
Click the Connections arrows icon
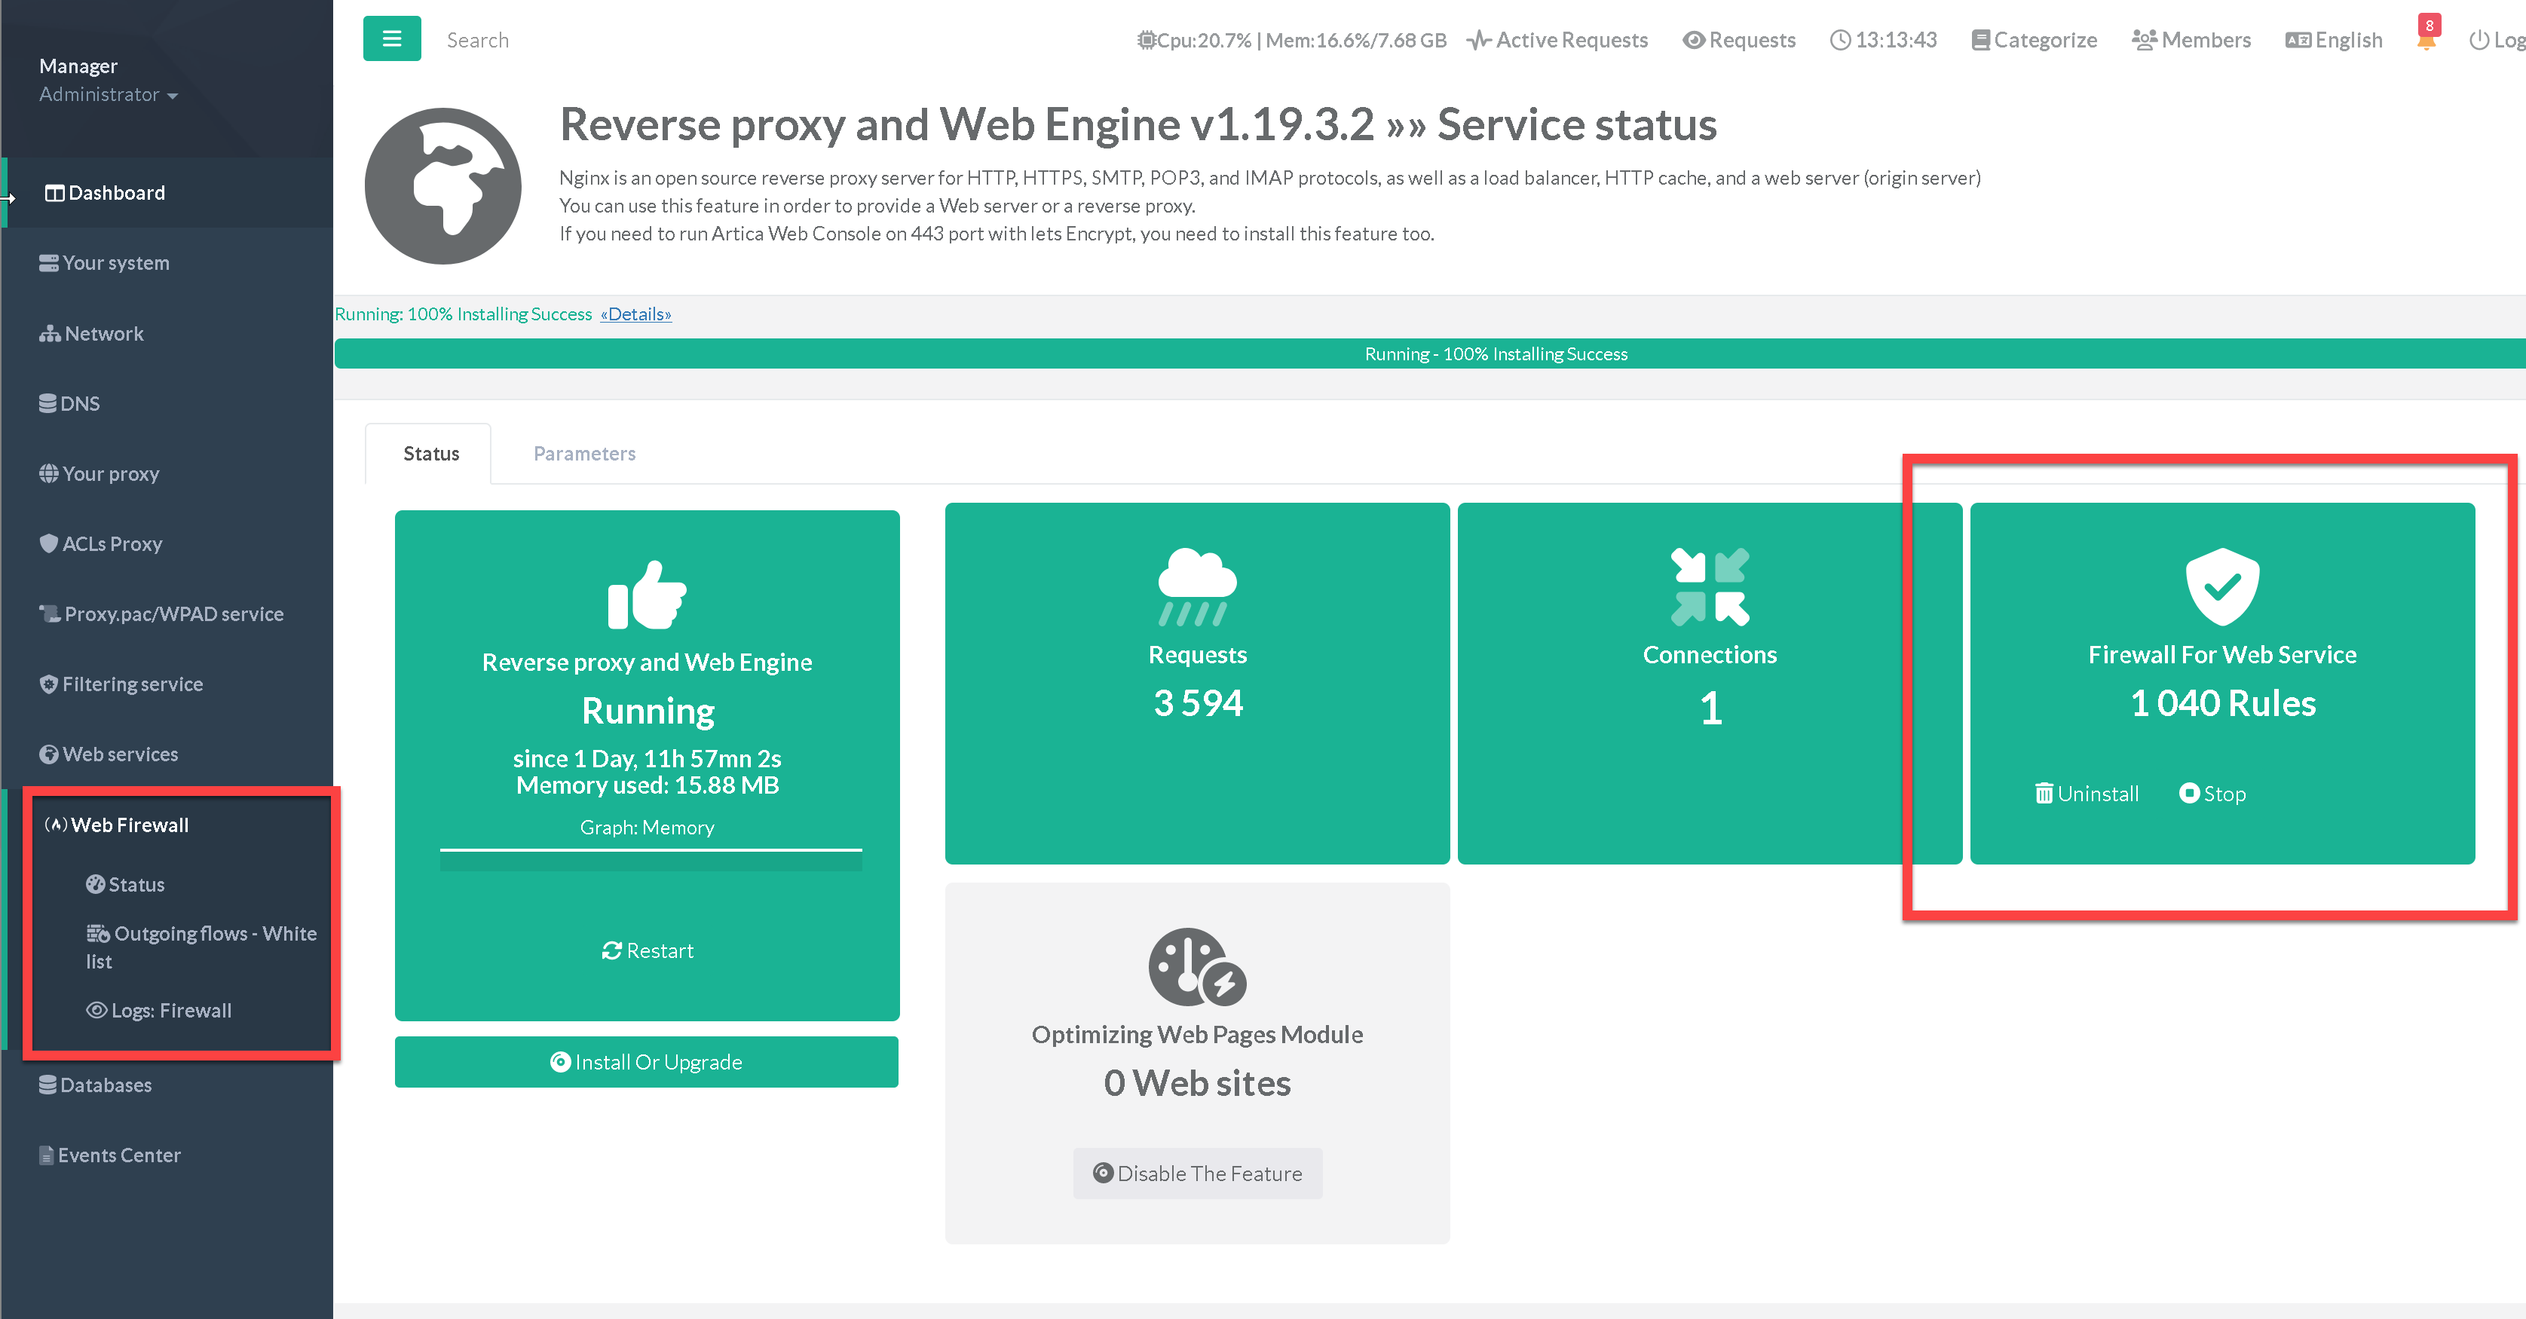1709,586
